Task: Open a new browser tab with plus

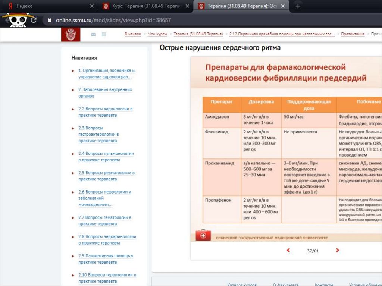Action: tap(298, 6)
